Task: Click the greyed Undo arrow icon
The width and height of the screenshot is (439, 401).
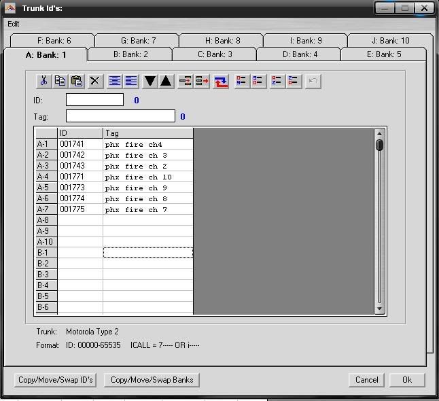Action: coord(313,81)
